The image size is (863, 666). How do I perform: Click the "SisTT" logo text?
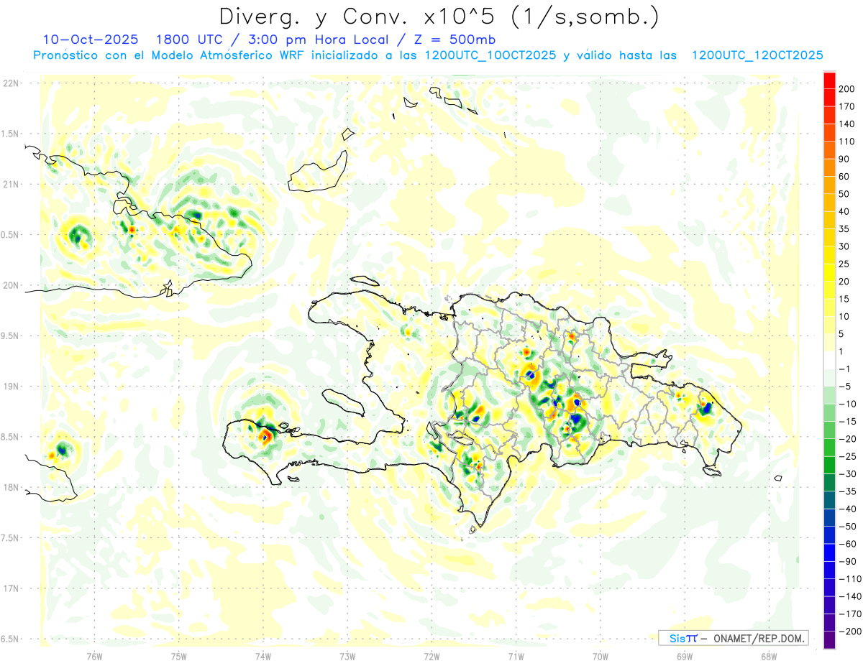tap(682, 638)
